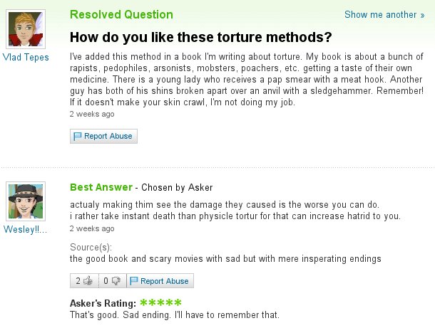435x328 pixels.
Task: Click the green asker's rating stars
Action: click(x=160, y=302)
